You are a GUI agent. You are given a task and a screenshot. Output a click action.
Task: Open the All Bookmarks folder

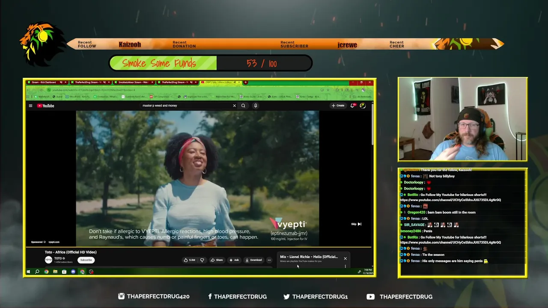[362, 97]
